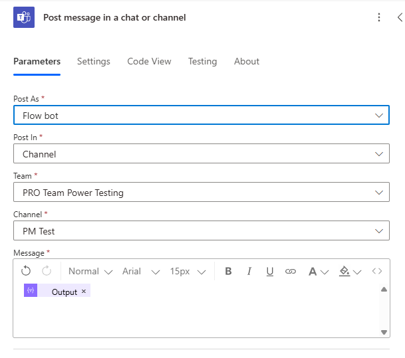Toggle the HTML code view icon
This screenshot has height=358, width=405.
[377, 271]
